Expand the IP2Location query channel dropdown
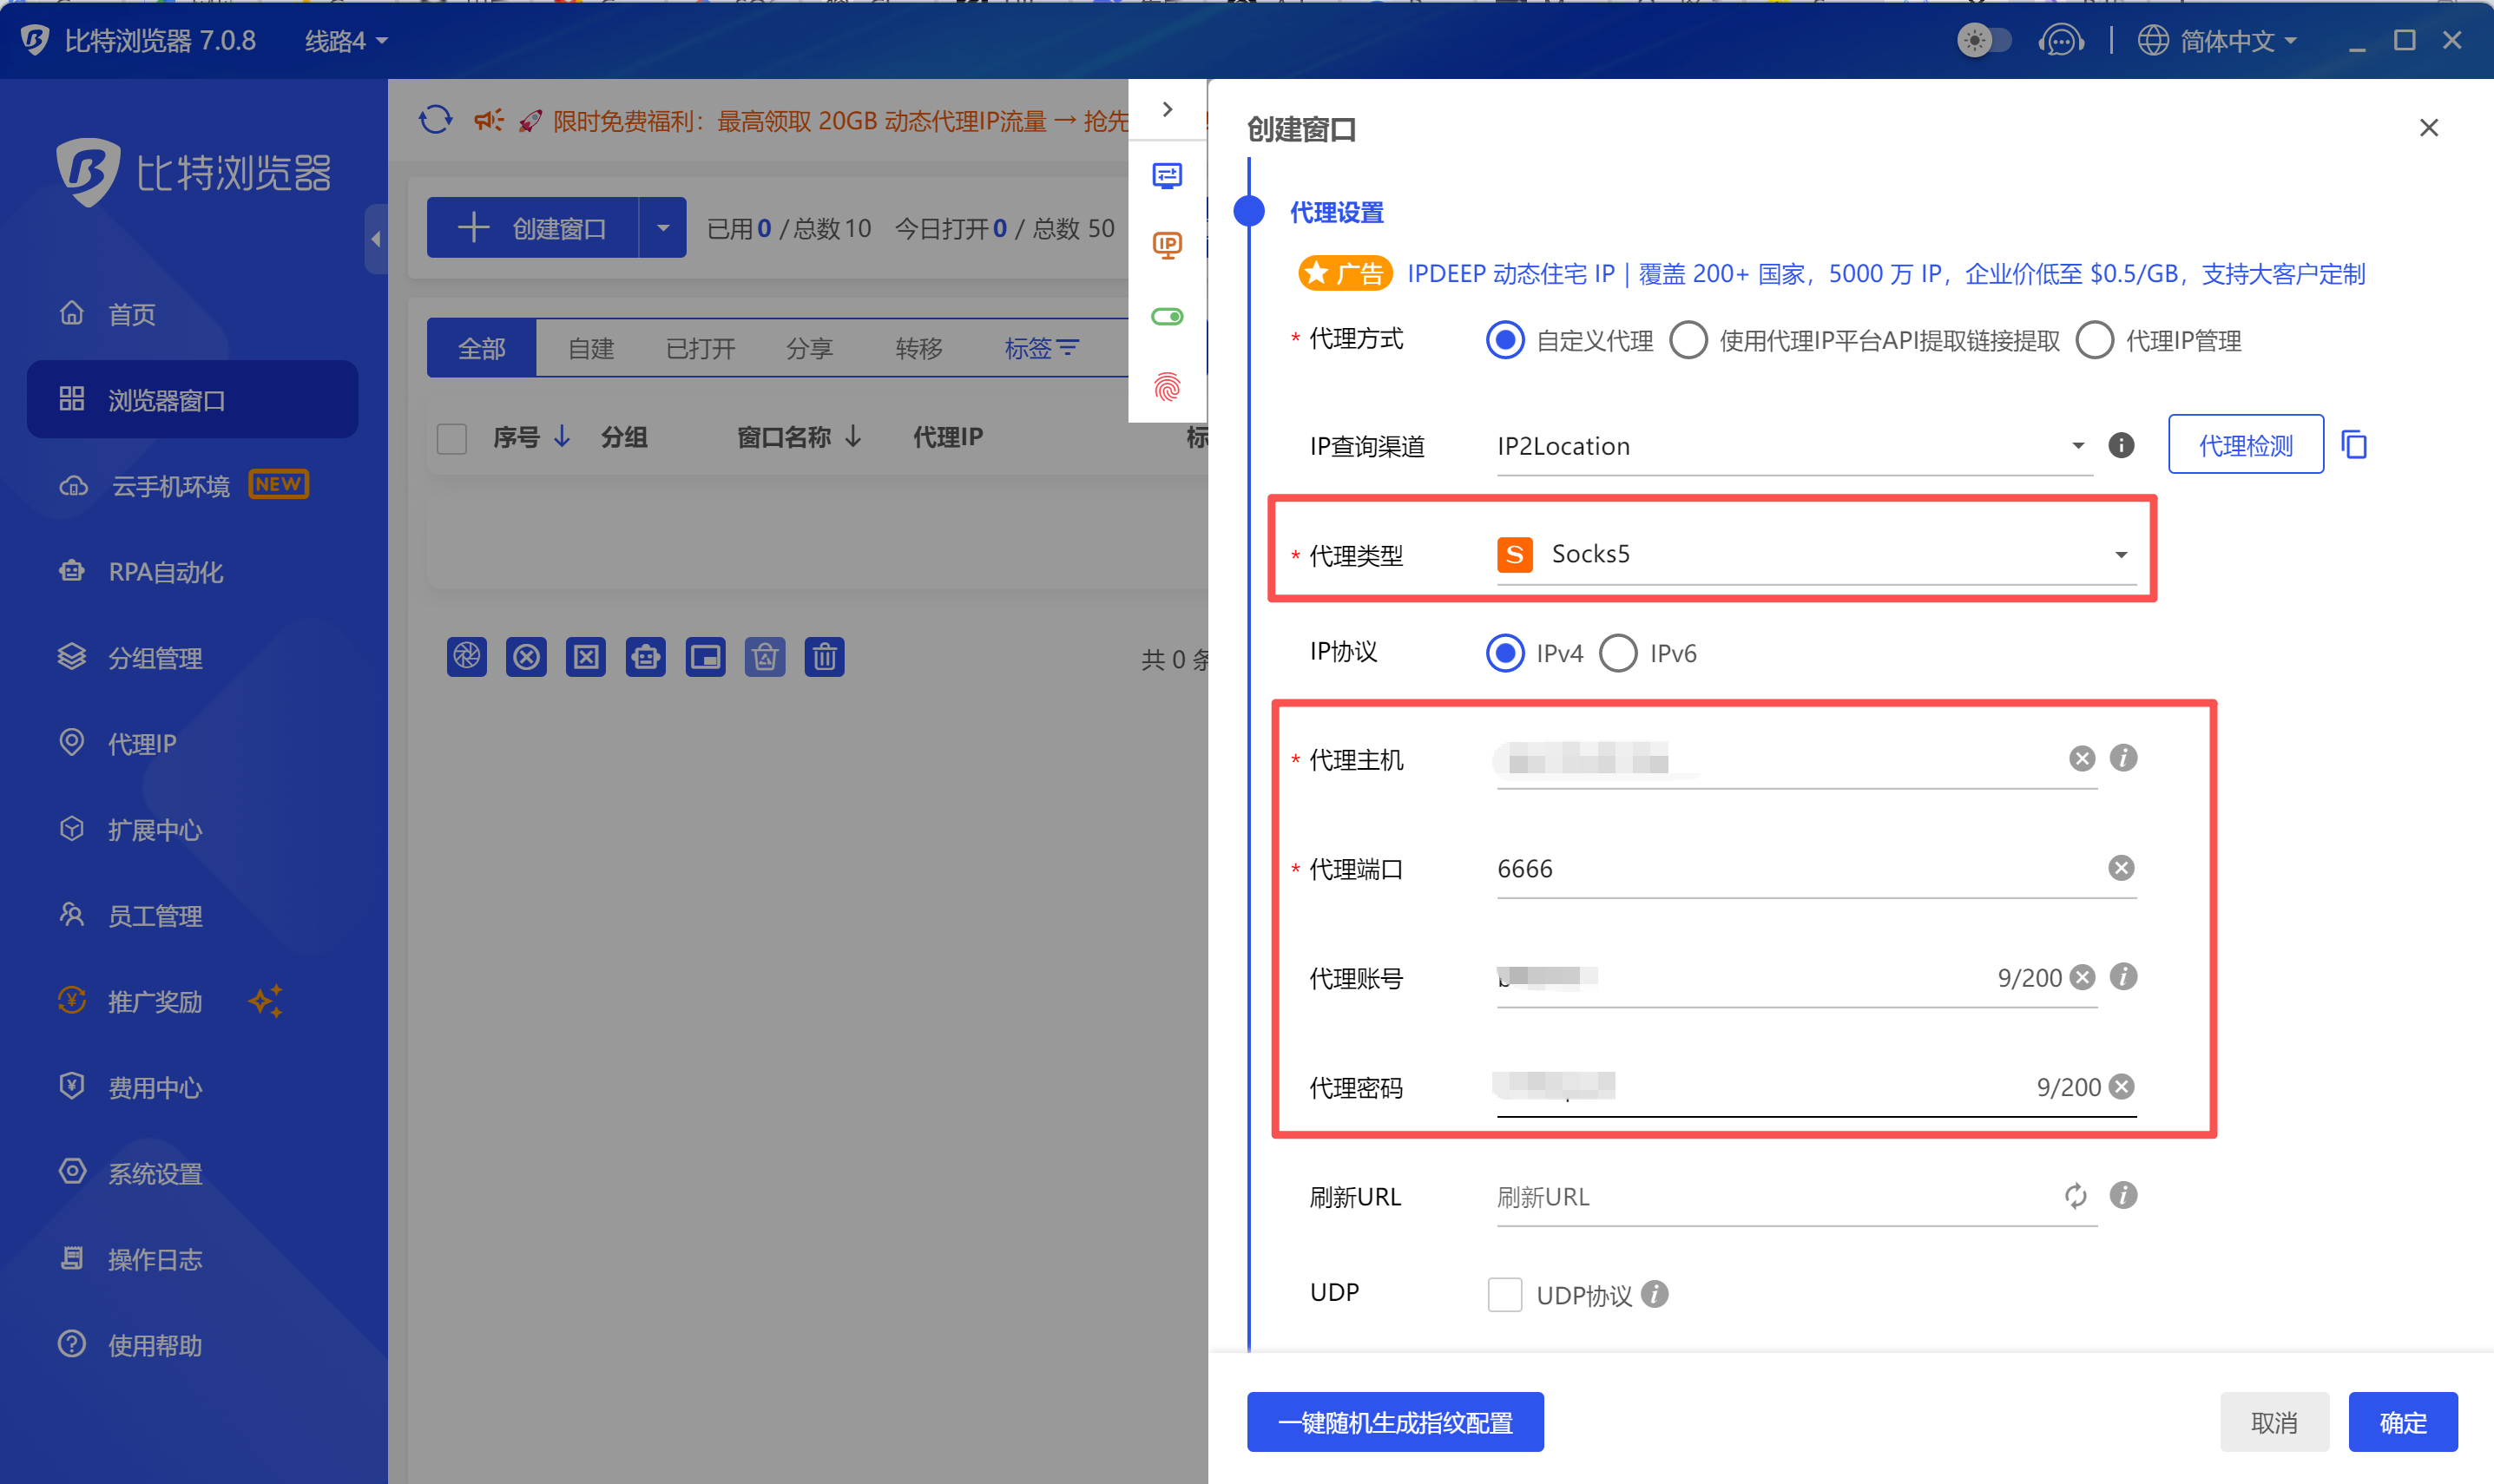Screen dimensions: 2494x1484 (x=1790, y=446)
